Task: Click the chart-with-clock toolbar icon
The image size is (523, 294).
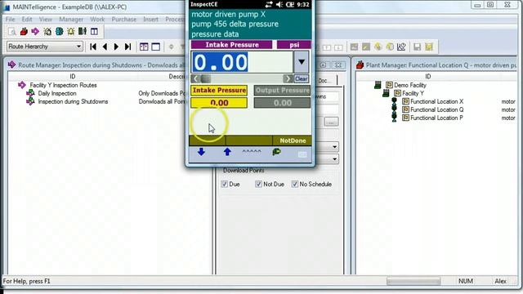Action: click(x=401, y=47)
